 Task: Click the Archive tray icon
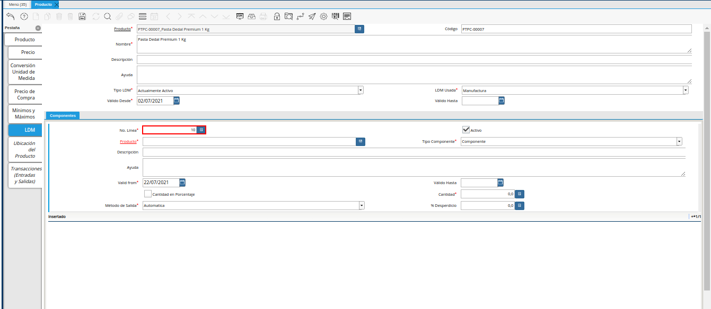pos(252,16)
